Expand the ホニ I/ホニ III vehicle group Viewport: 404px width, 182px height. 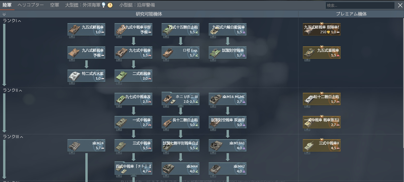181,106
